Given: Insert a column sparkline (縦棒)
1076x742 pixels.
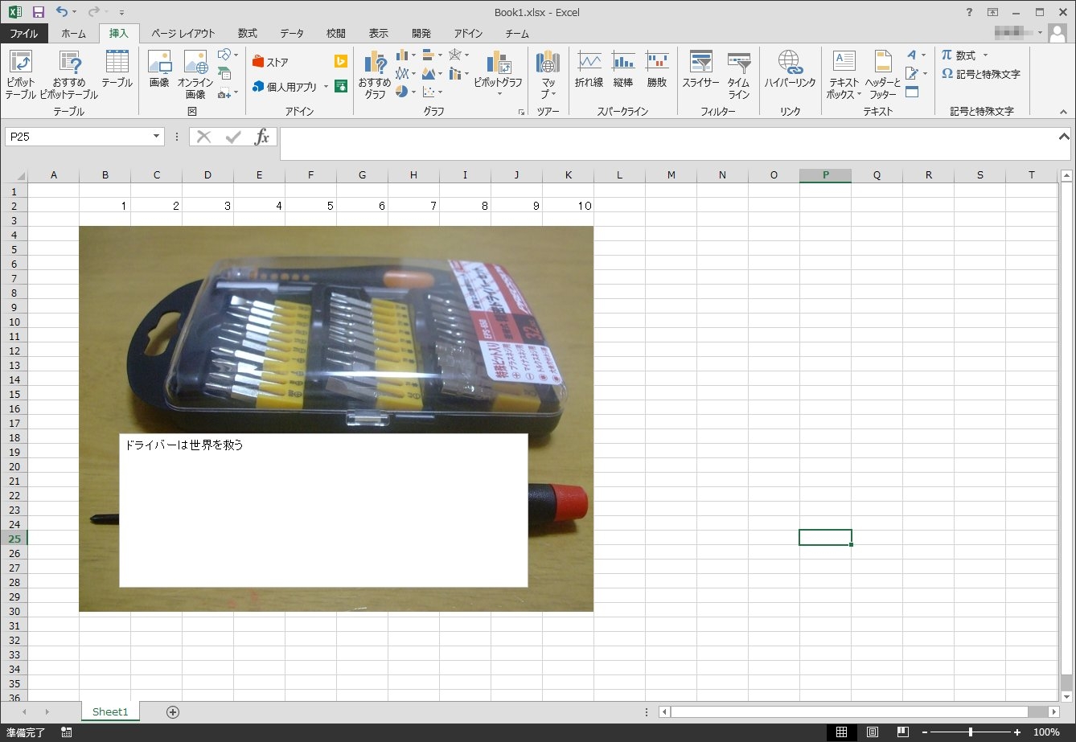Looking at the screenshot, I should click(x=623, y=69).
